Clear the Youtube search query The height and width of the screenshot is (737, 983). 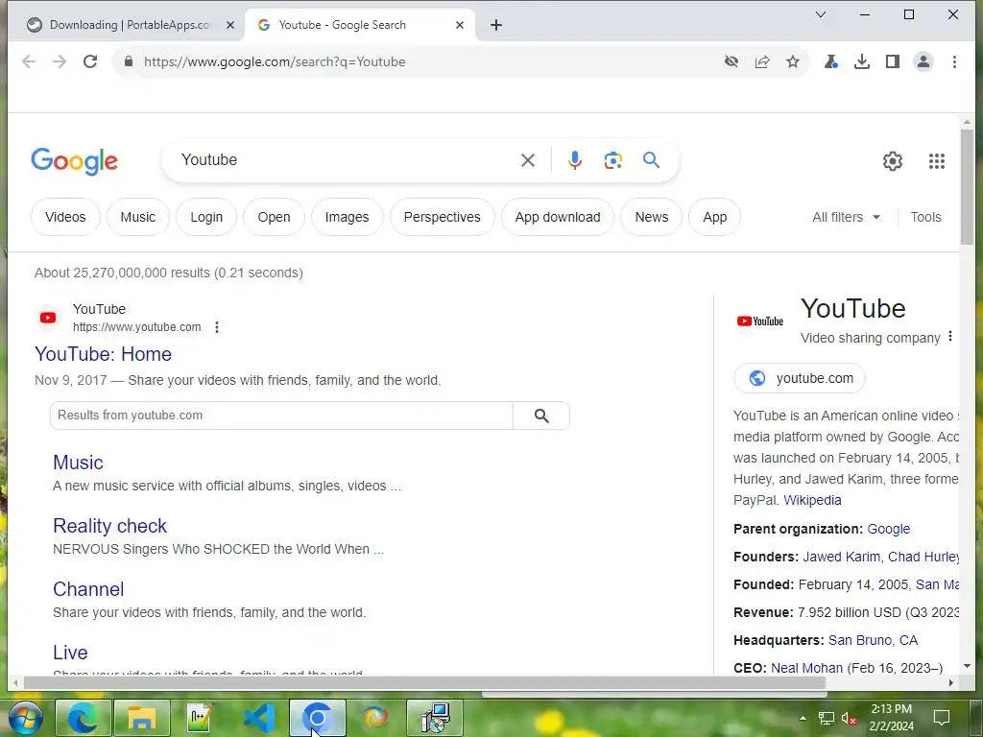(528, 160)
